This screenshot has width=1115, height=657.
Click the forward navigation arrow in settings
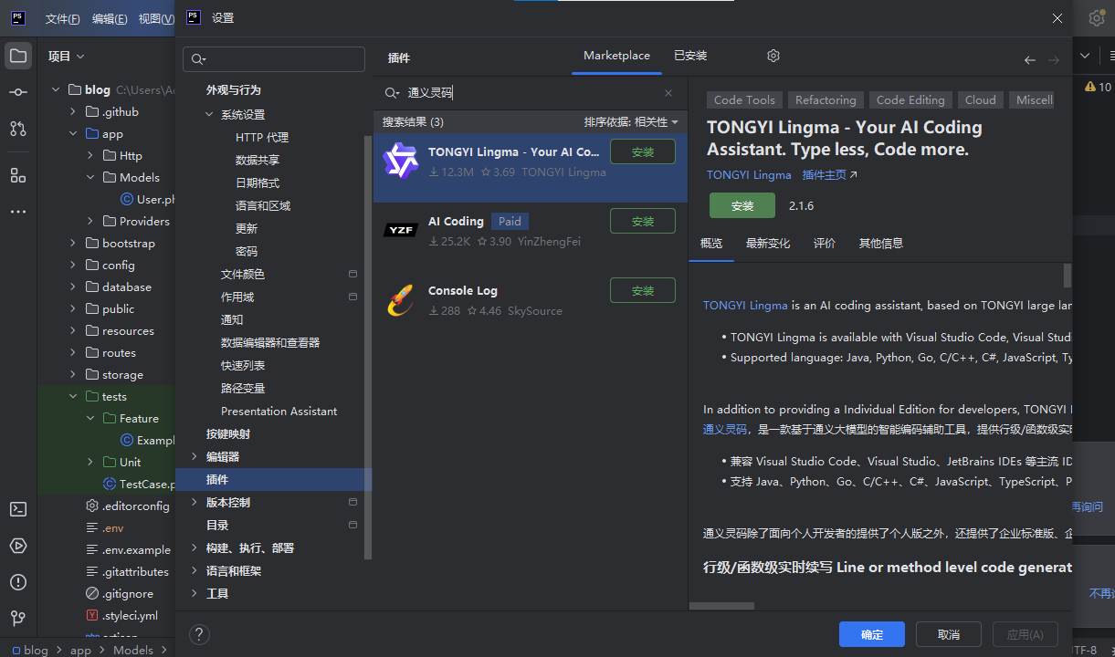pos(1054,60)
